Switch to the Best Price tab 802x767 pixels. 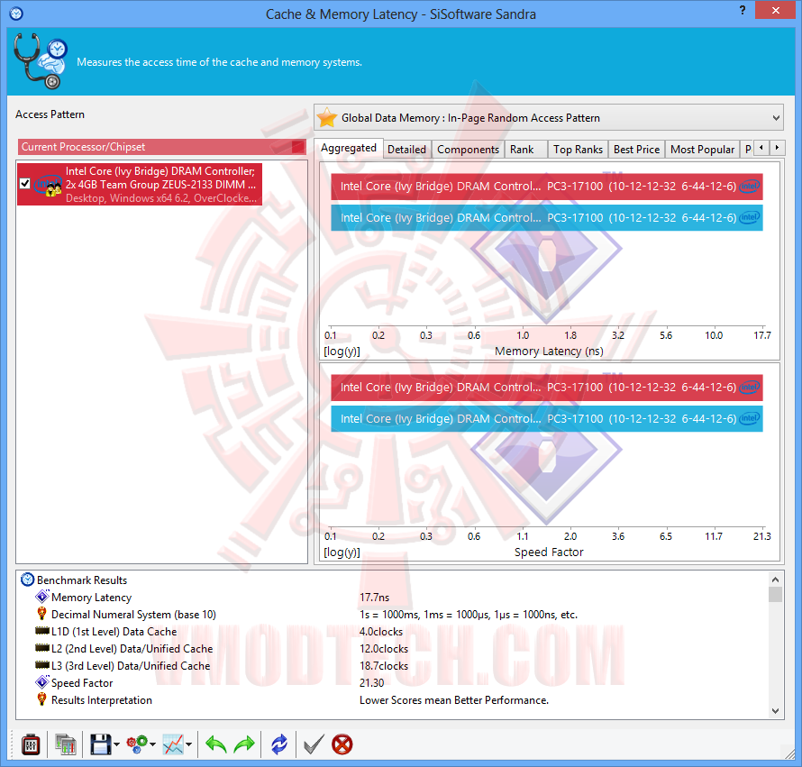(637, 150)
